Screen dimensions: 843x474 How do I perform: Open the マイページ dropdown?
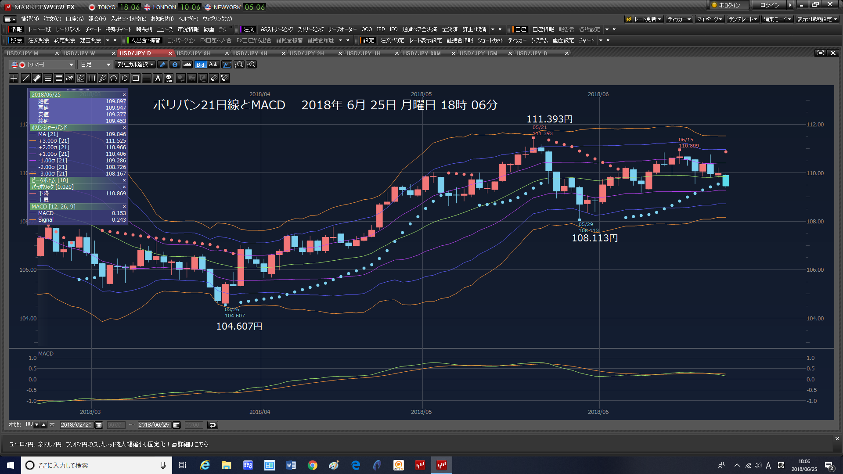(x=710, y=19)
